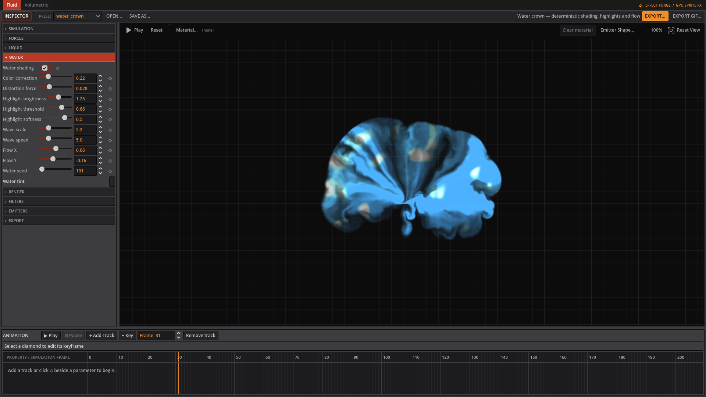Decrease Flow Y with down stepper

(x=100, y=163)
